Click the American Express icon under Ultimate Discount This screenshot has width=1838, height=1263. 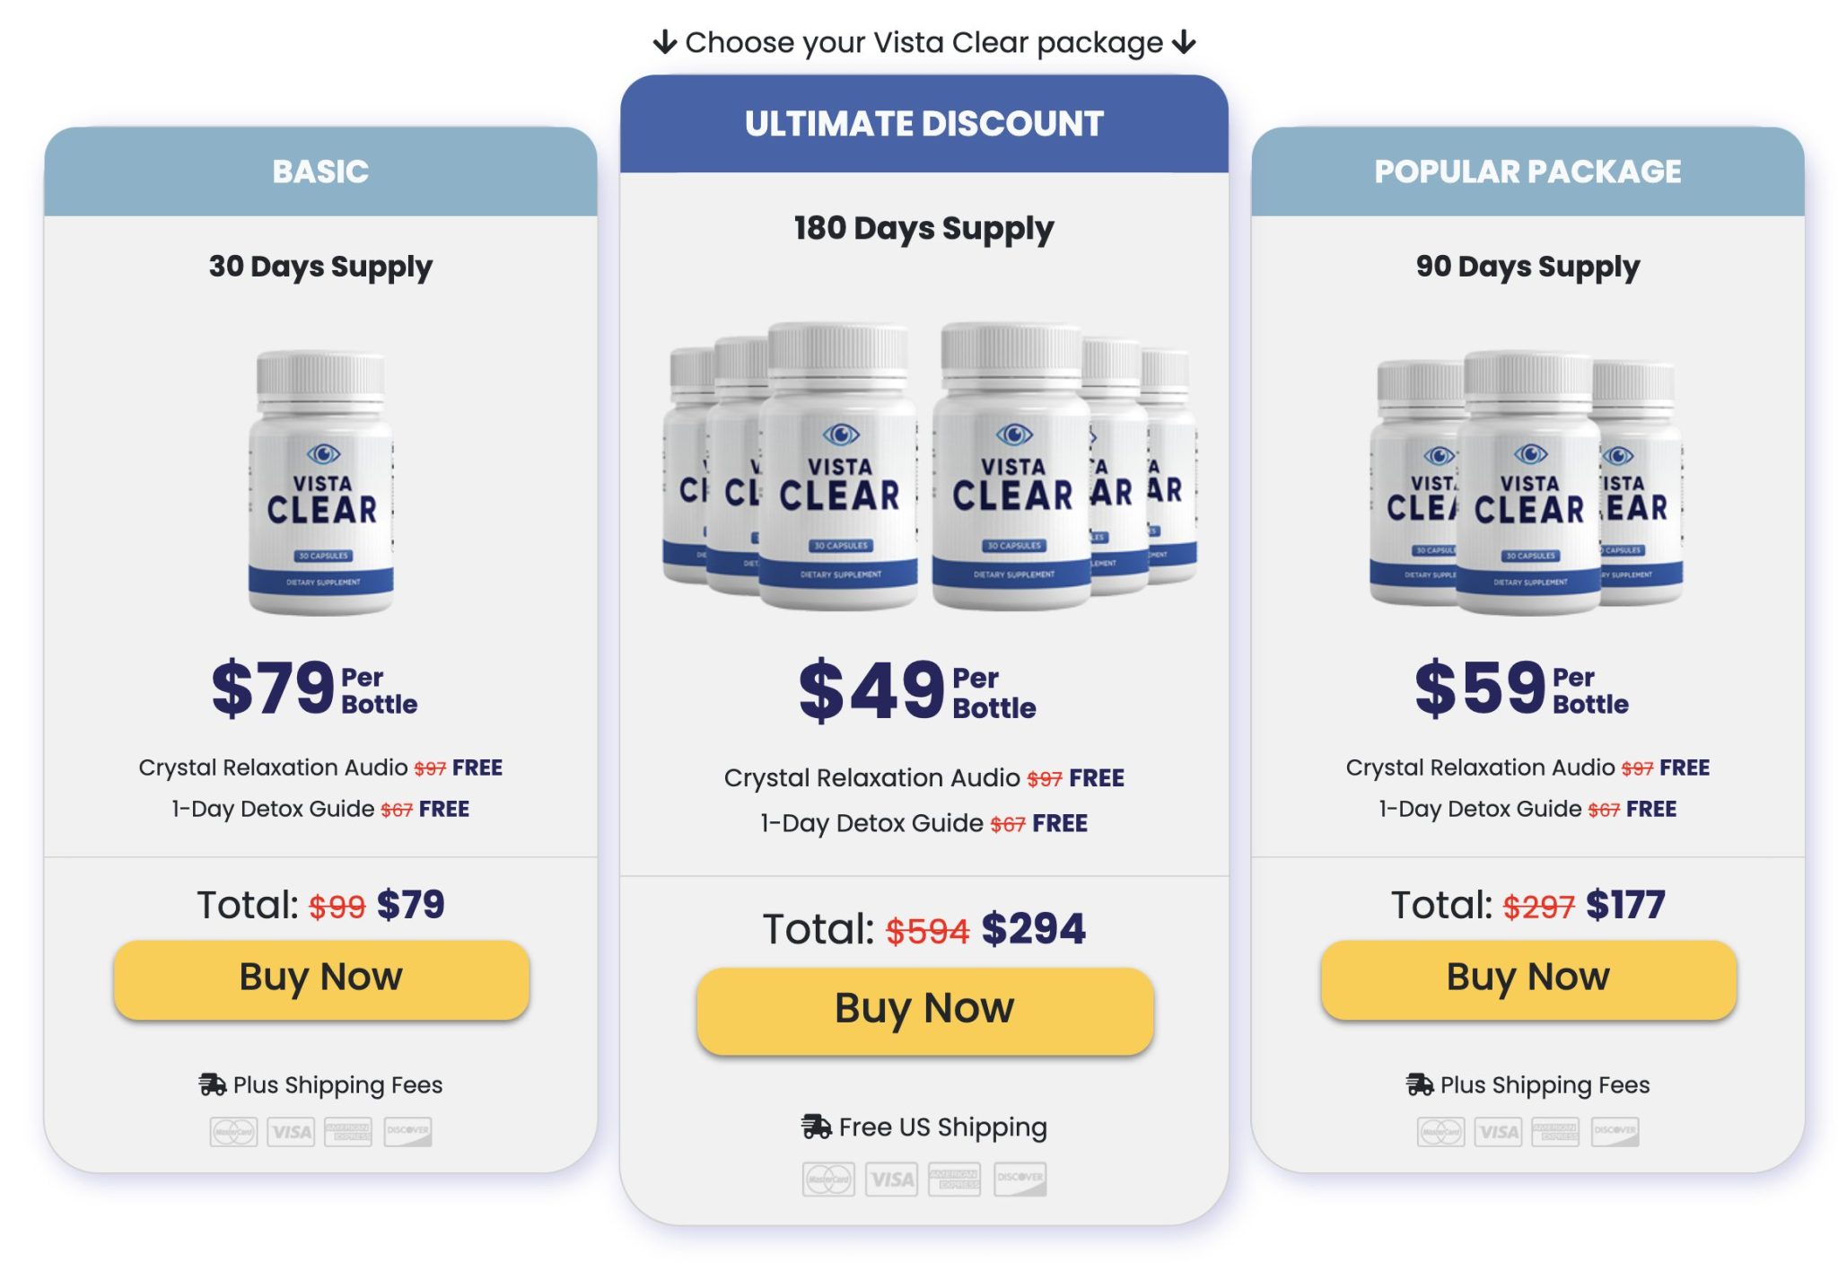point(954,1180)
